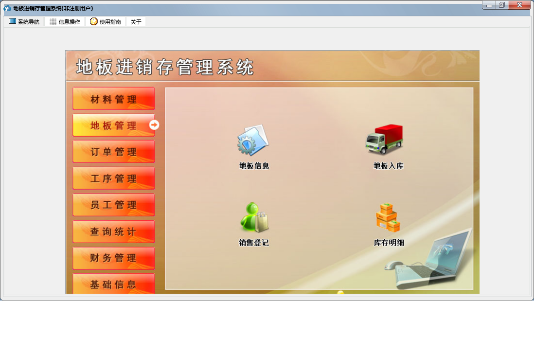Viewport: 534px width, 353px height.
Task: Select the 地板管理 sidebar button
Action: (114, 125)
